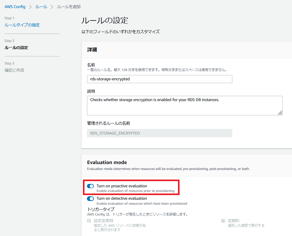
Task: Select the トリガータイプ label
Action: coord(101,209)
